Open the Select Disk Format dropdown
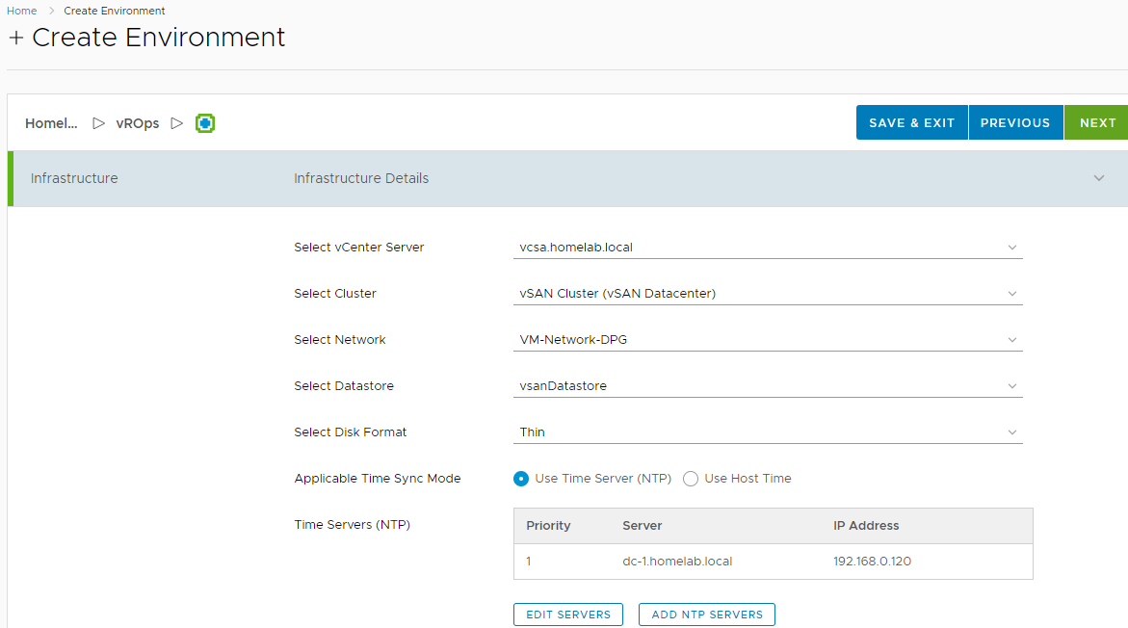Image resolution: width=1128 pixels, height=628 pixels. (768, 432)
